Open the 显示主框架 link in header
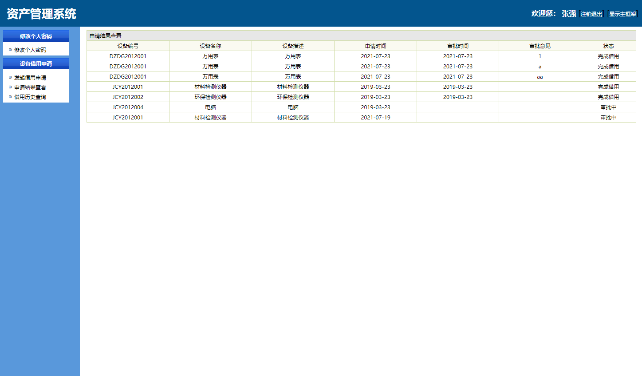The width and height of the screenshot is (642, 376). coord(622,14)
